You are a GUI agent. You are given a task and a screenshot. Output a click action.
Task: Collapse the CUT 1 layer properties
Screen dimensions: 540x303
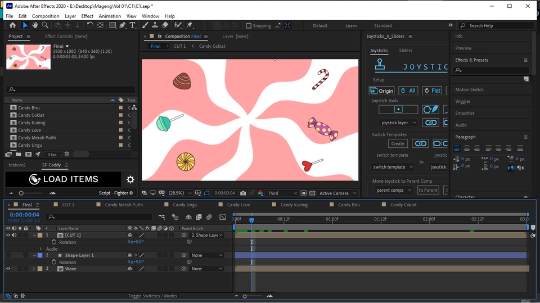coord(34,235)
